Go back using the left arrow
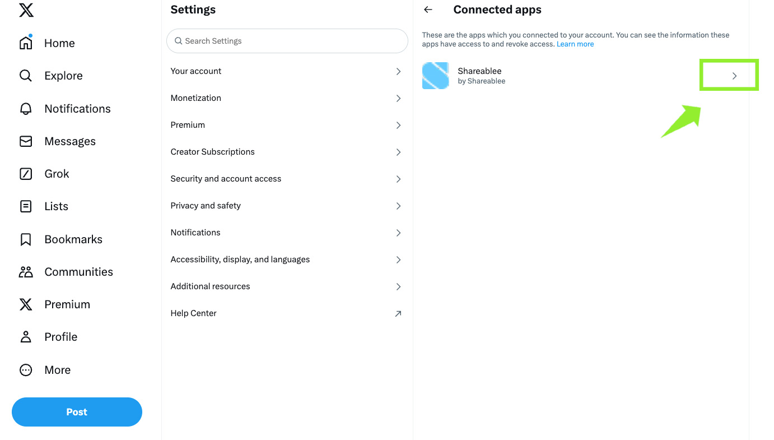Screen dimensions: 774x440 coord(428,10)
